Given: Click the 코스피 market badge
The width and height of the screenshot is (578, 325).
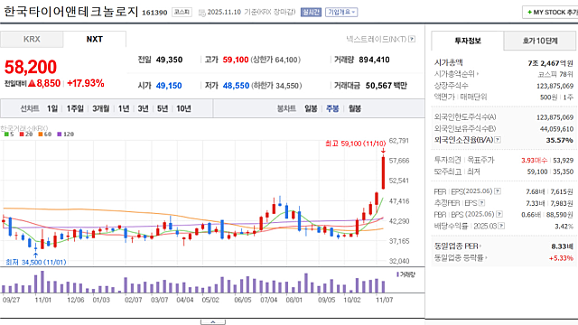Looking at the screenshot, I should click(x=182, y=12).
